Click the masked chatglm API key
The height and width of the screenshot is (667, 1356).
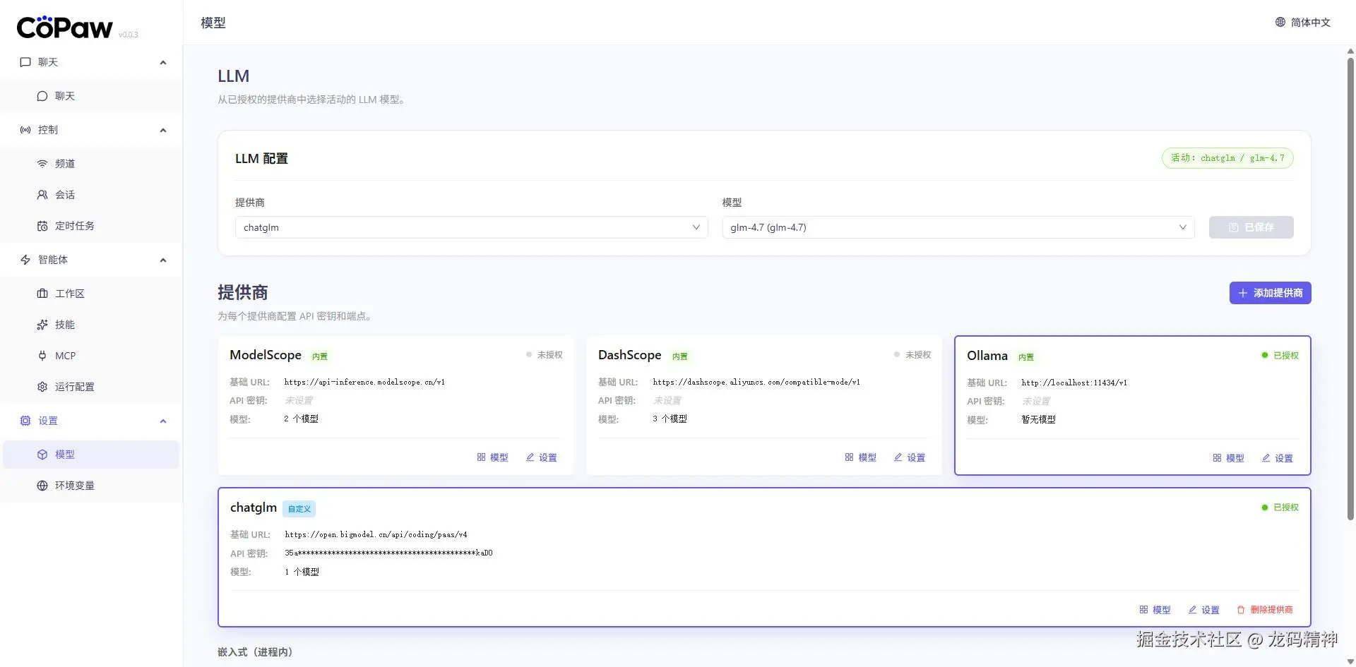pos(388,553)
